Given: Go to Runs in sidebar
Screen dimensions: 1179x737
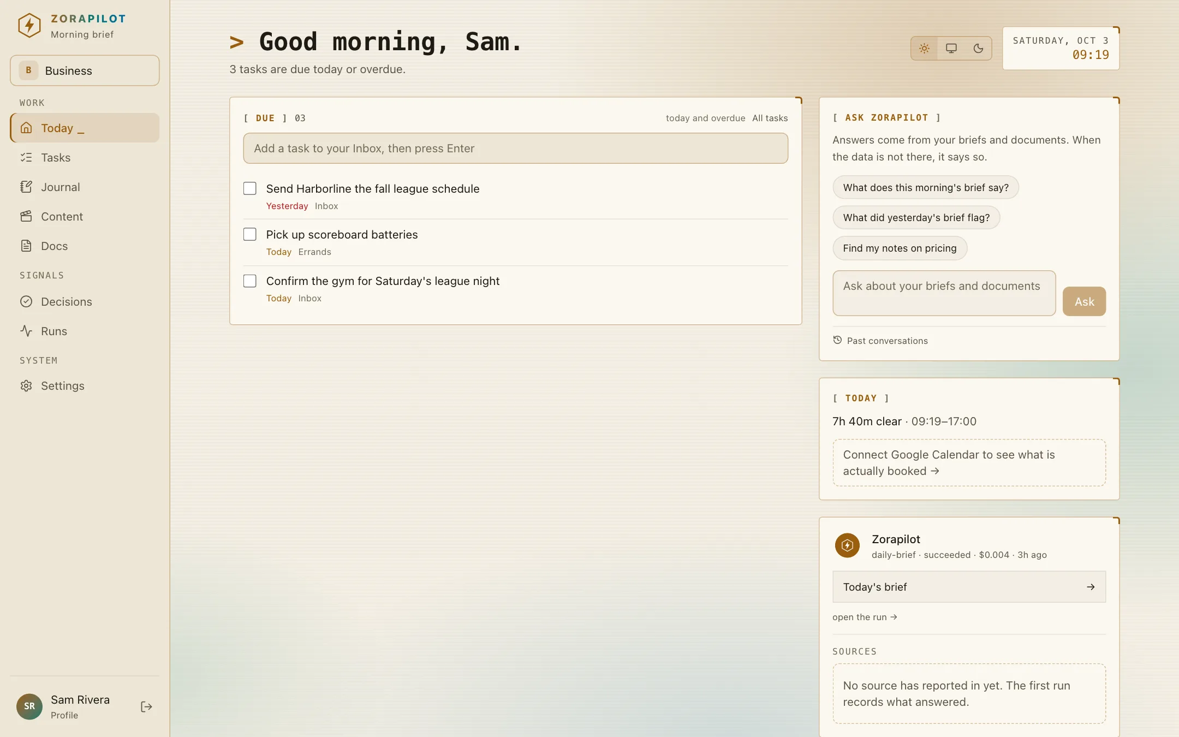Looking at the screenshot, I should pos(85,331).
